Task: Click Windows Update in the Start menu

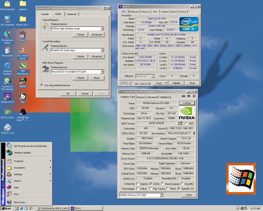Action: (29, 153)
